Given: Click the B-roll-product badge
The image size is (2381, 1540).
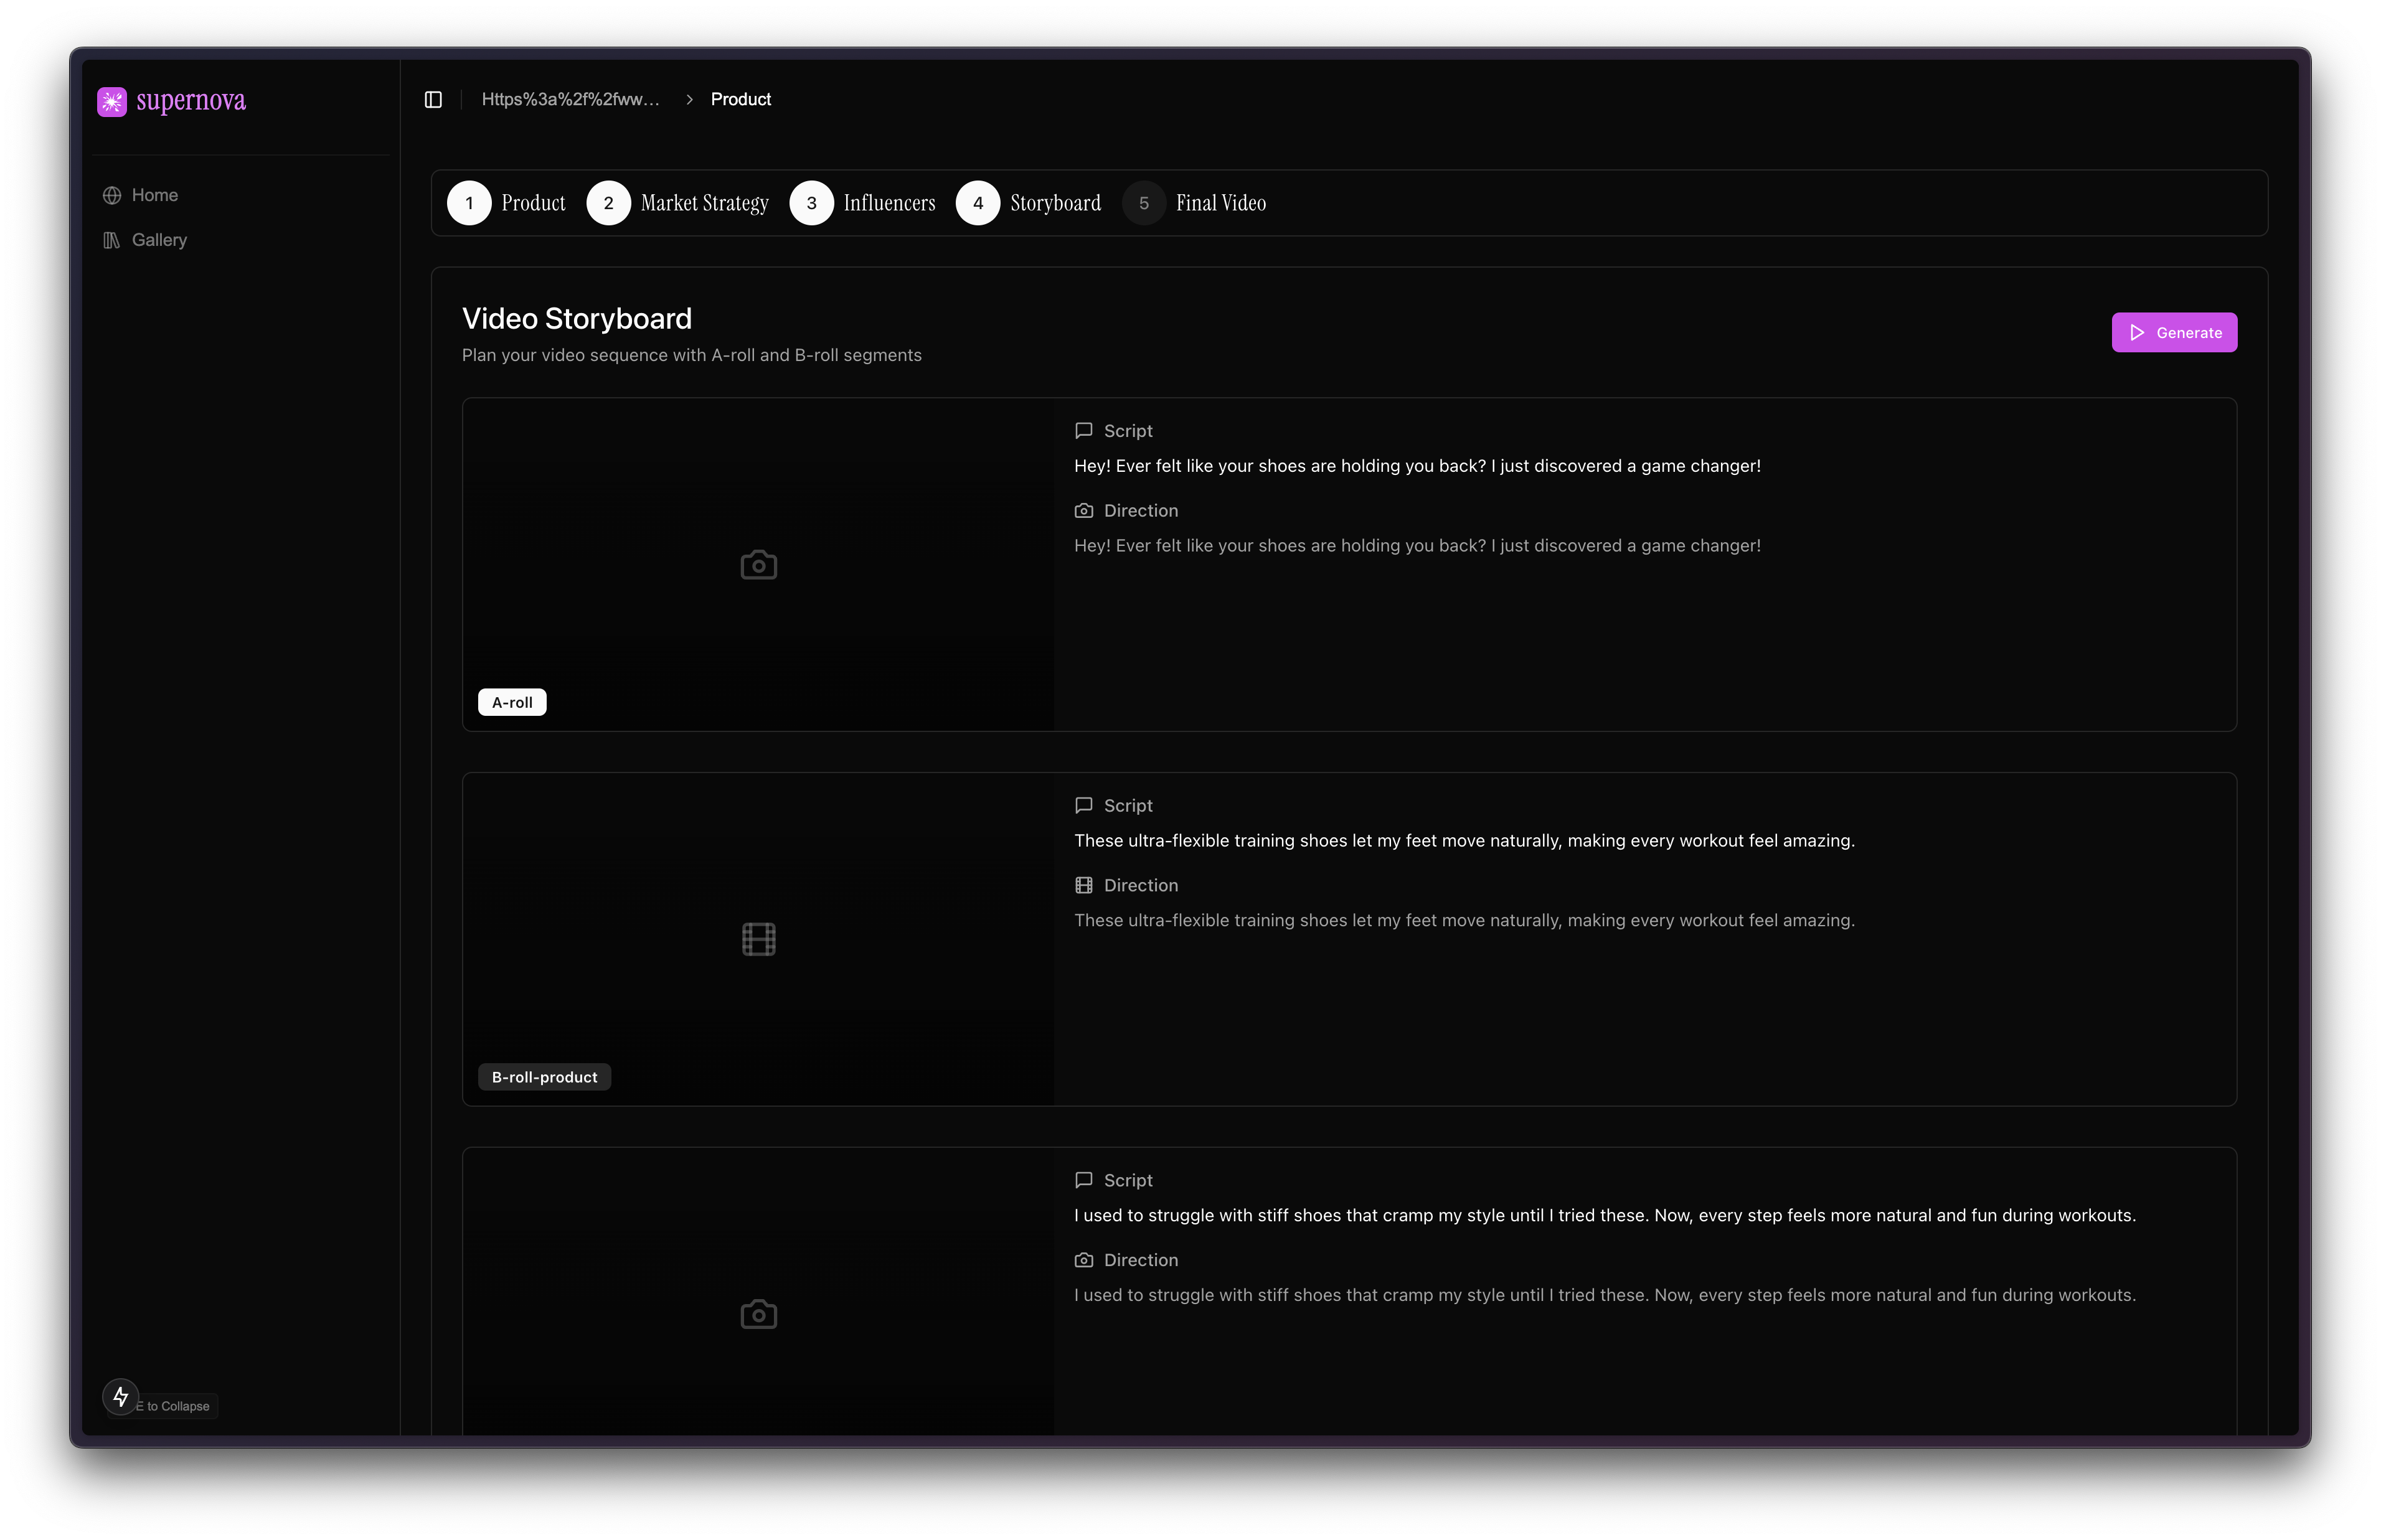Looking at the screenshot, I should pos(544,1077).
